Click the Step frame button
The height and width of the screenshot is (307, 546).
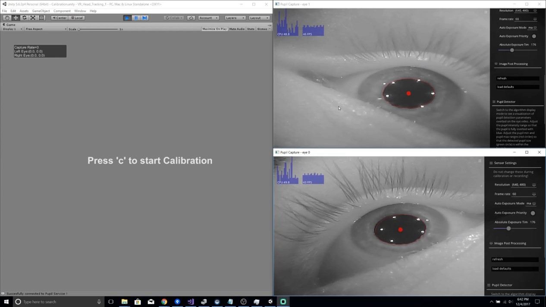(x=144, y=18)
